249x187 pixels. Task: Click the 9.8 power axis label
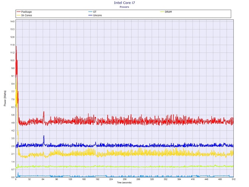(13, 68)
